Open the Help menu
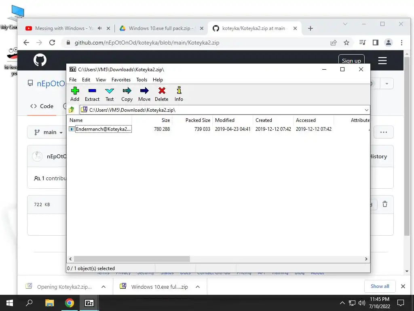The height and width of the screenshot is (311, 414). (x=158, y=80)
